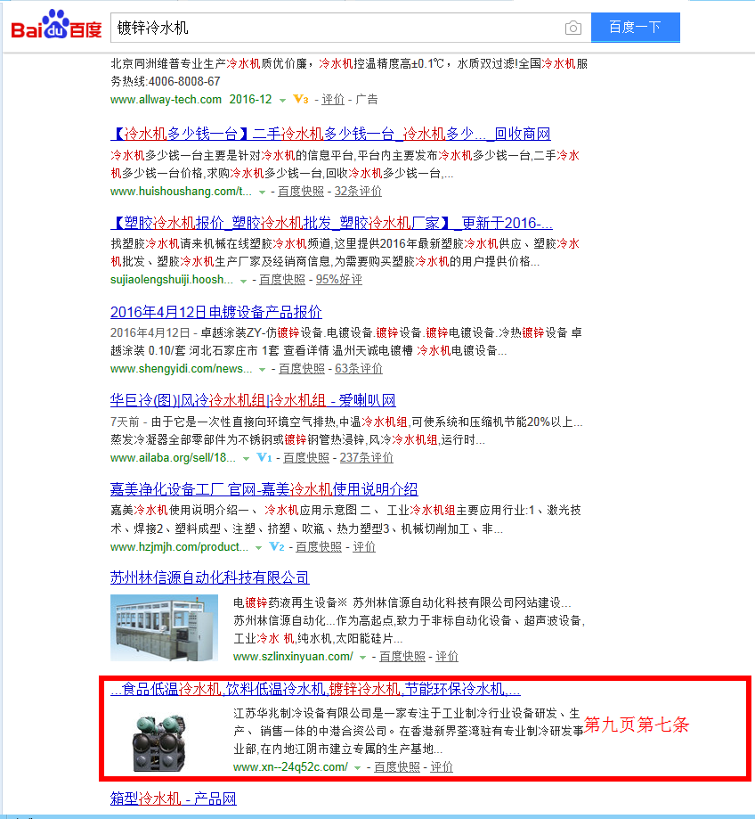The width and height of the screenshot is (755, 819).
Task: Open 百度快照 for sujiaolengshuiji result
Action: point(281,280)
